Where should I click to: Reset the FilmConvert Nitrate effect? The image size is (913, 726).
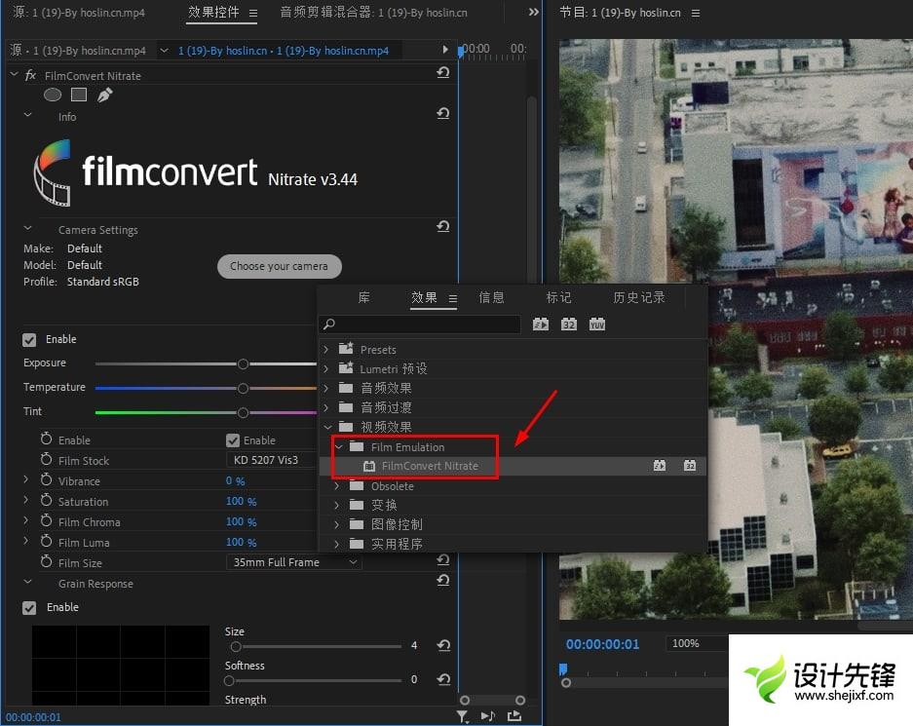pyautogui.click(x=442, y=74)
